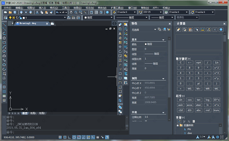Save drawing with the floppy disk icon
229x141 pixels.
(x=15, y=13)
